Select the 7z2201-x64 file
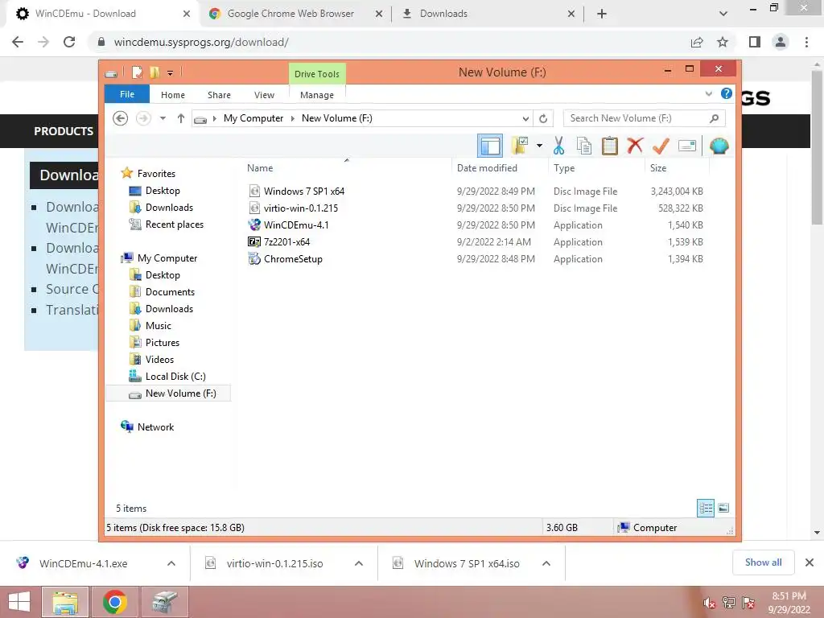This screenshot has height=618, width=824. tap(286, 241)
